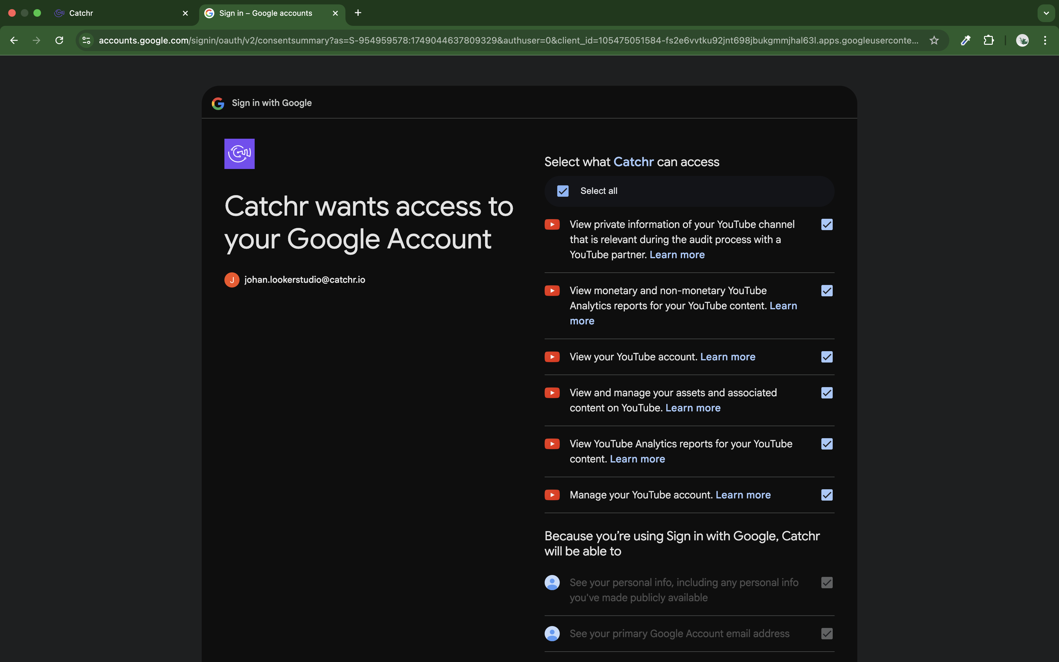Screen dimensions: 1059x662
Task: Open the Extensions puzzle icon
Action: tap(988, 40)
